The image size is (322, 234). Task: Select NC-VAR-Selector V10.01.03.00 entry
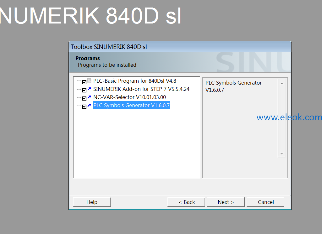129,97
